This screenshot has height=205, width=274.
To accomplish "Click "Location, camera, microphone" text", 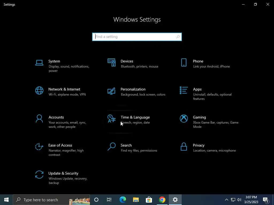I will [x=214, y=151].
